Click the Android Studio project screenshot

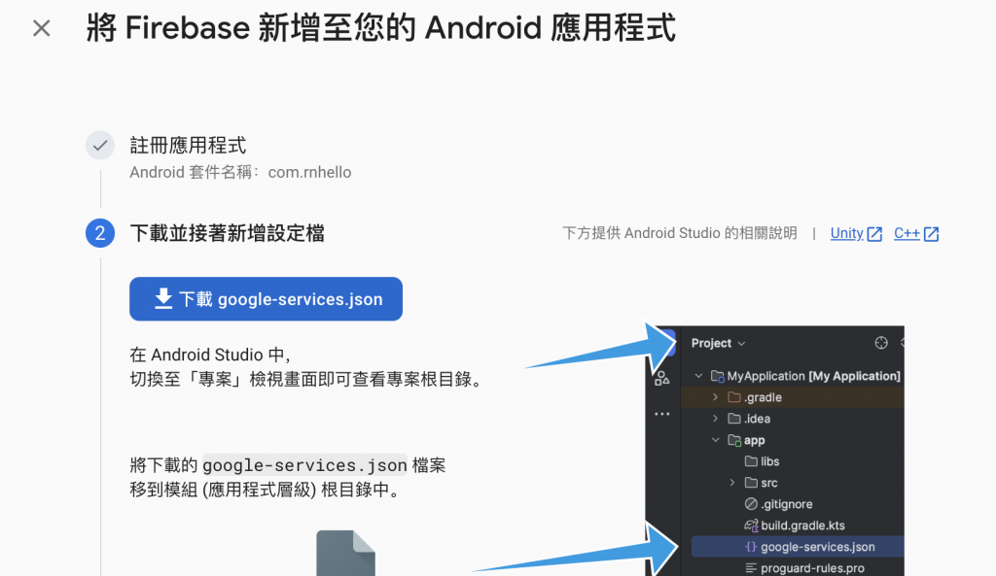pyautogui.click(x=775, y=451)
